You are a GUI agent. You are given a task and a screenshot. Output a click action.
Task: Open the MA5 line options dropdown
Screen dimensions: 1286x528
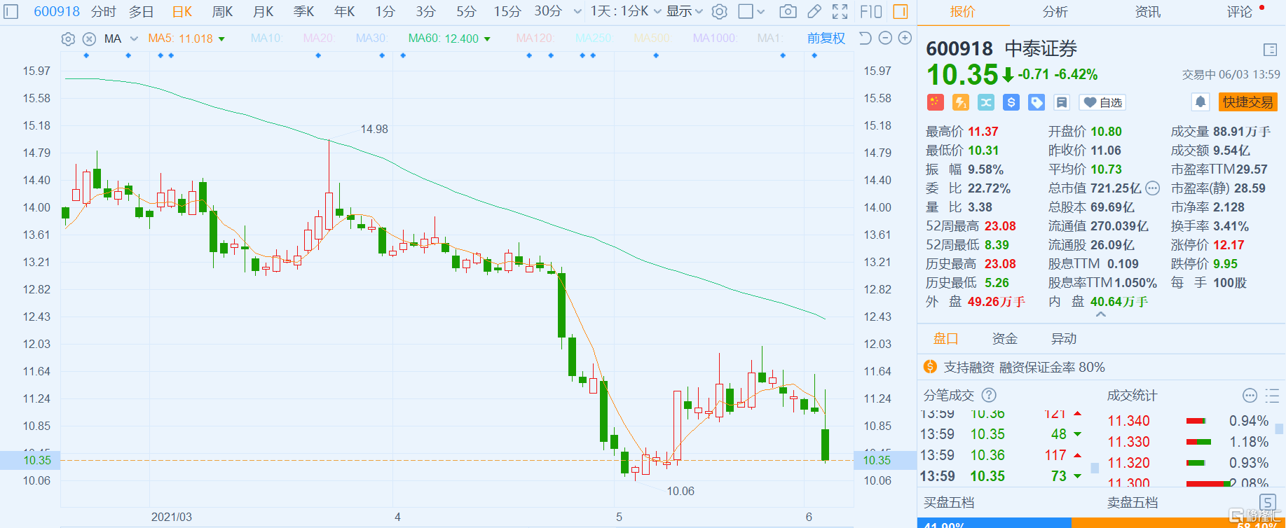pyautogui.click(x=222, y=39)
